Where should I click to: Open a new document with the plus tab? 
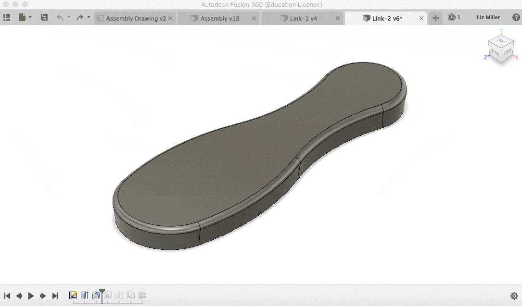point(435,18)
